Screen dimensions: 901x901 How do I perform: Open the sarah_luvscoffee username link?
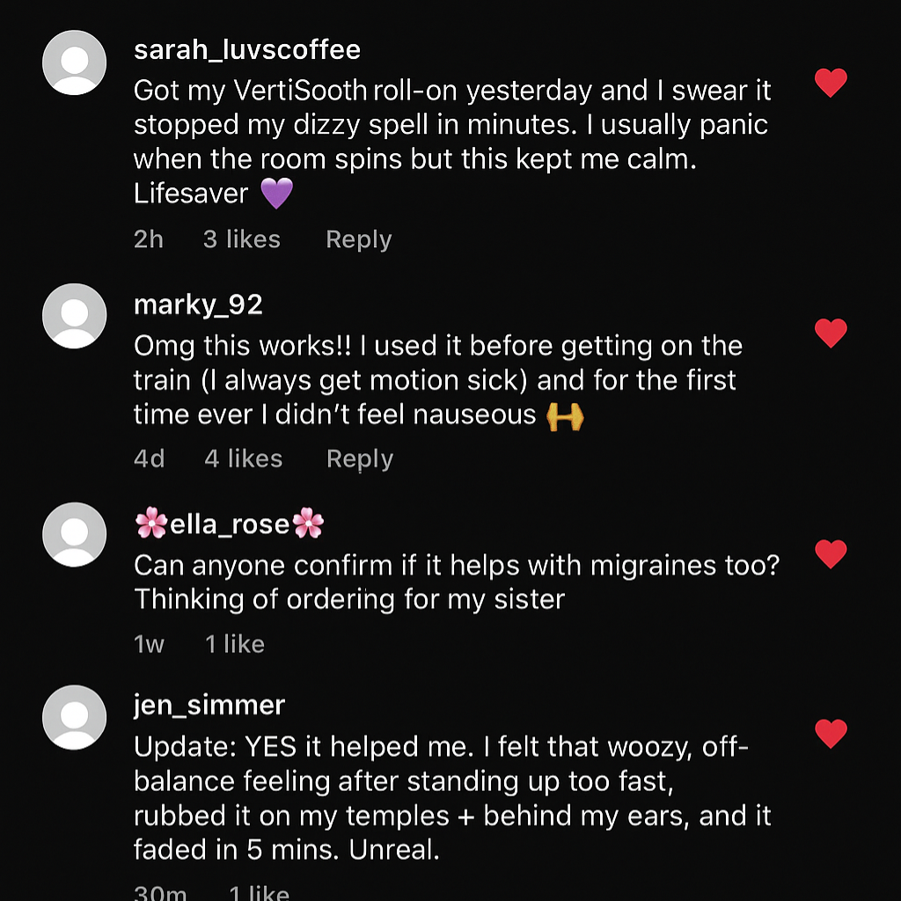click(247, 49)
